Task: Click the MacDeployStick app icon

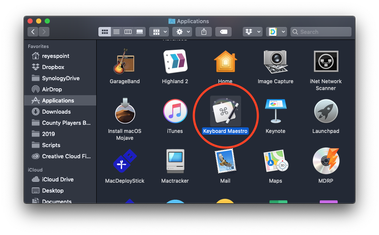Action: [125, 161]
